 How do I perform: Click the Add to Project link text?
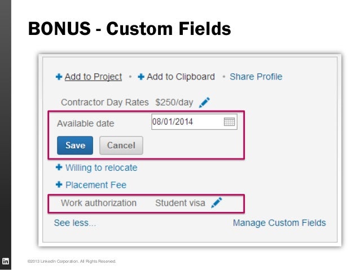(x=93, y=77)
